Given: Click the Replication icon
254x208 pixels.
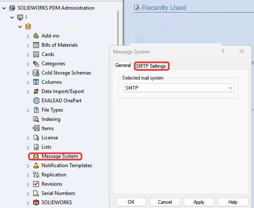Looking at the screenshot, I should pos(36,175).
